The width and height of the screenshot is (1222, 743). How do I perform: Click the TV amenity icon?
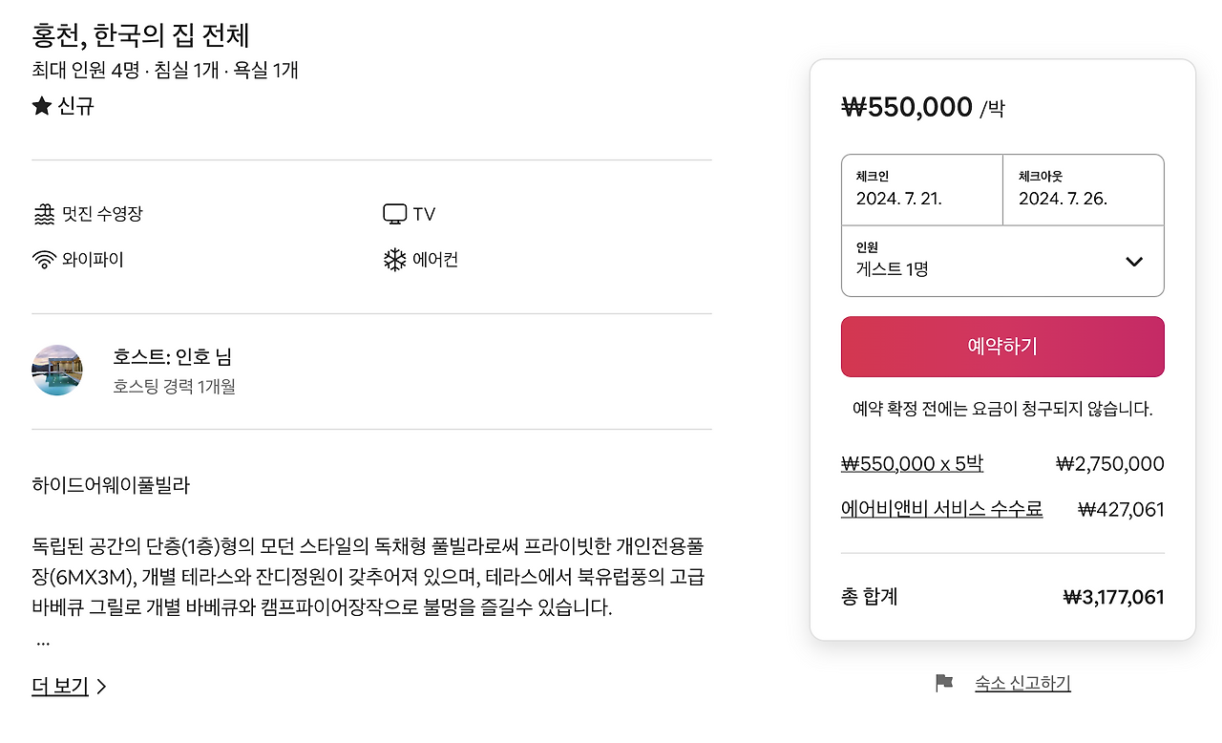coord(394,214)
